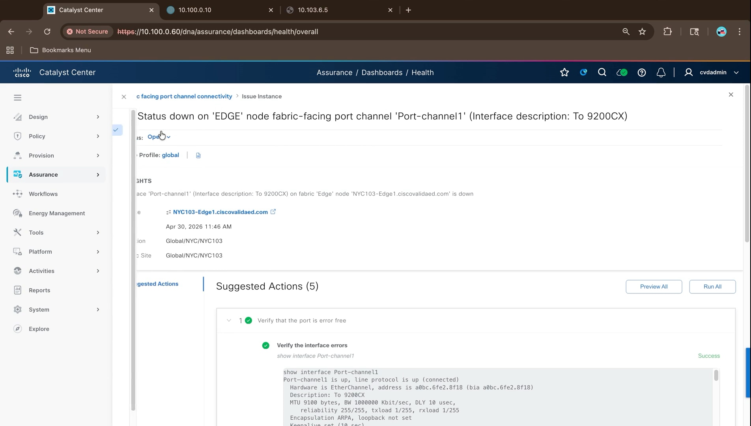Open Chrome three-dot menu
The image size is (751, 426).
click(x=740, y=32)
